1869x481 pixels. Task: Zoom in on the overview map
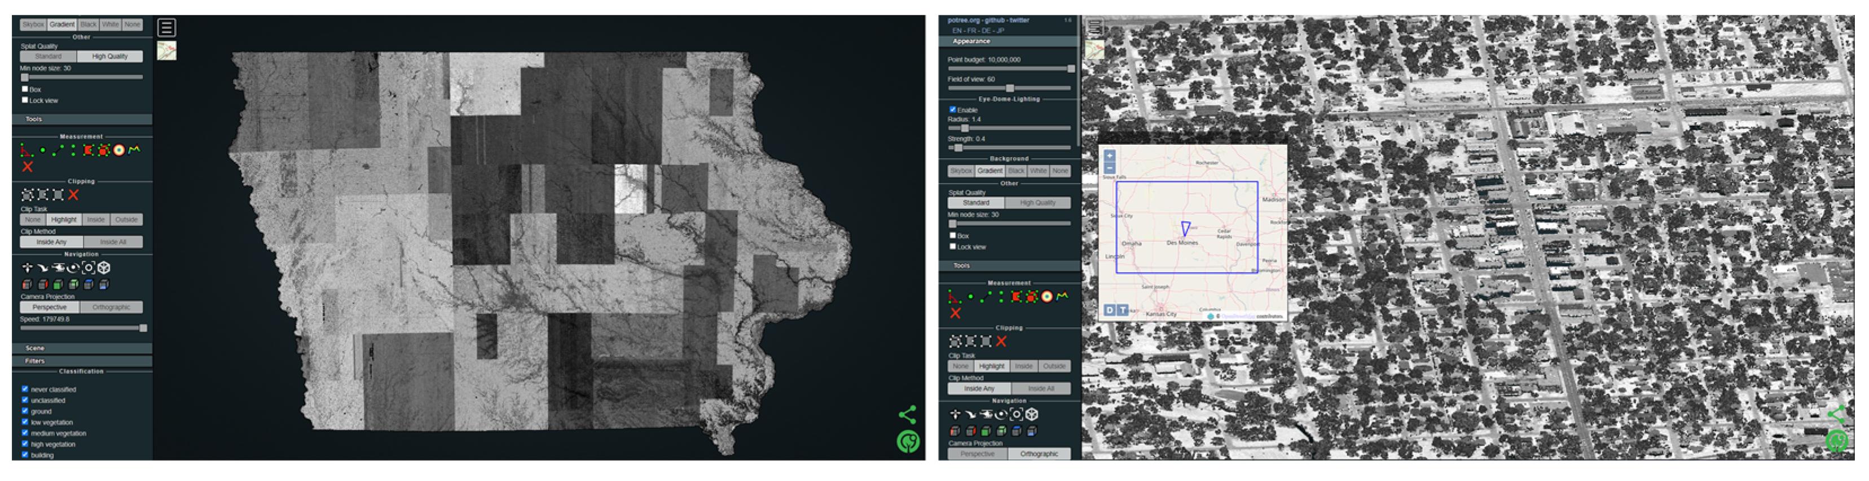tap(1109, 156)
